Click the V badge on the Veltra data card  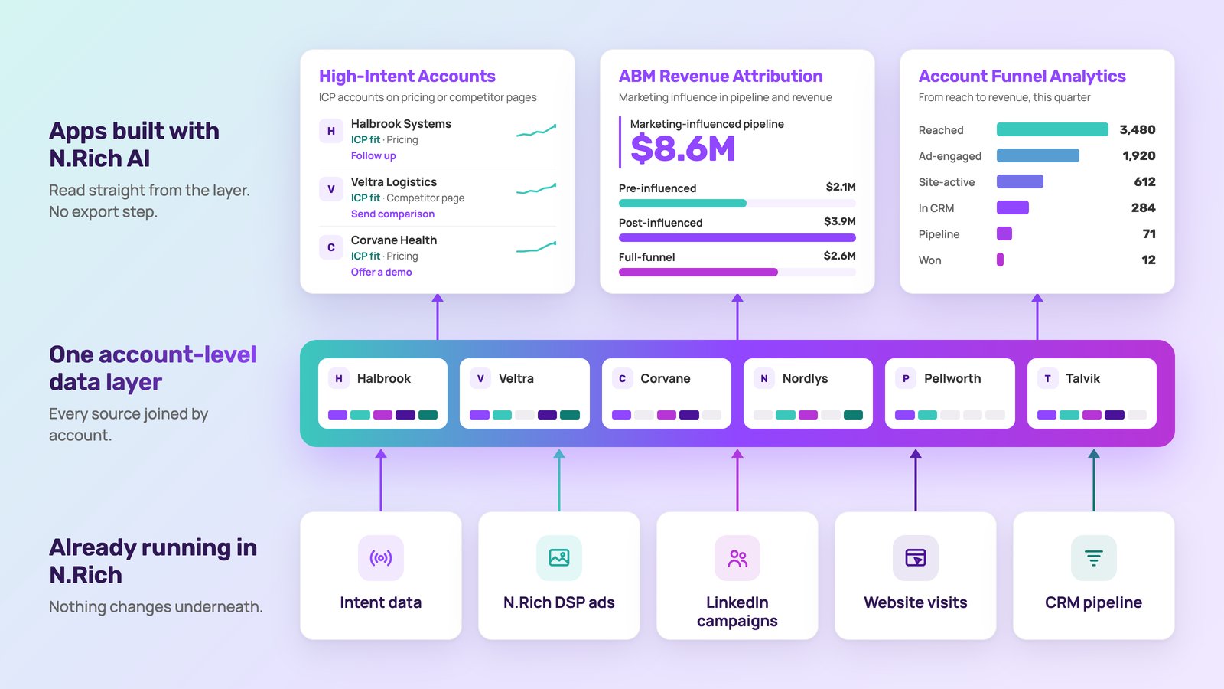[x=480, y=378]
